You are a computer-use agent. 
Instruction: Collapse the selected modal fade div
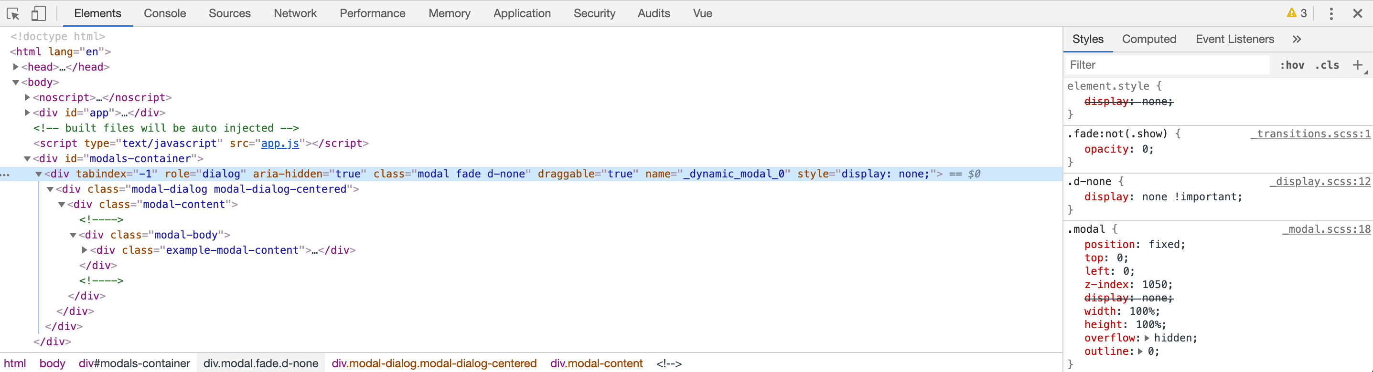39,174
